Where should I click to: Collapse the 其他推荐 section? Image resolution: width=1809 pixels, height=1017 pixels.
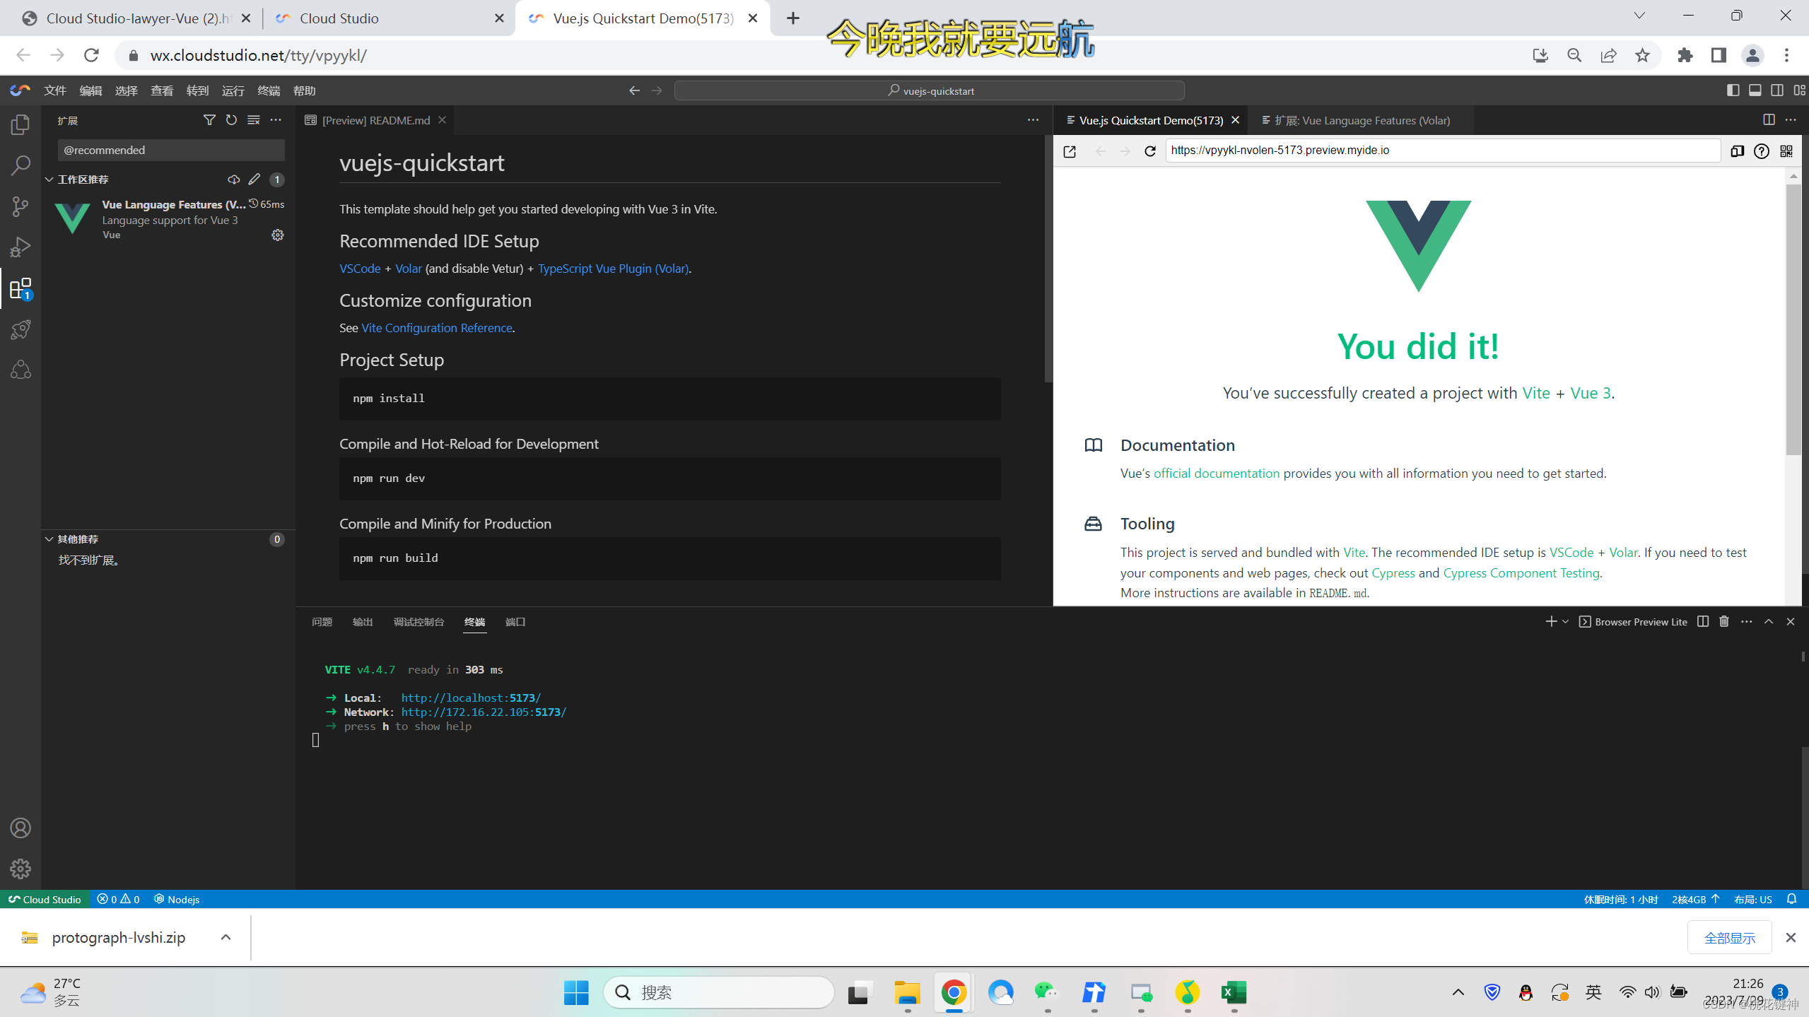click(x=49, y=539)
